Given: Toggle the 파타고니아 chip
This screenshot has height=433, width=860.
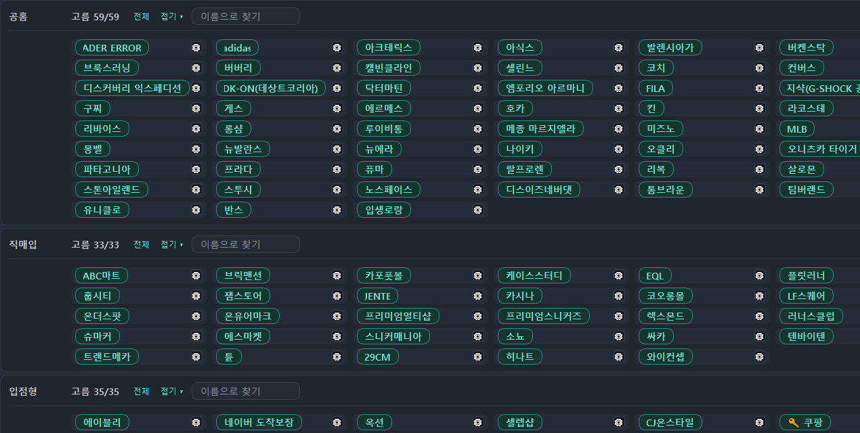Looking at the screenshot, I should (107, 169).
